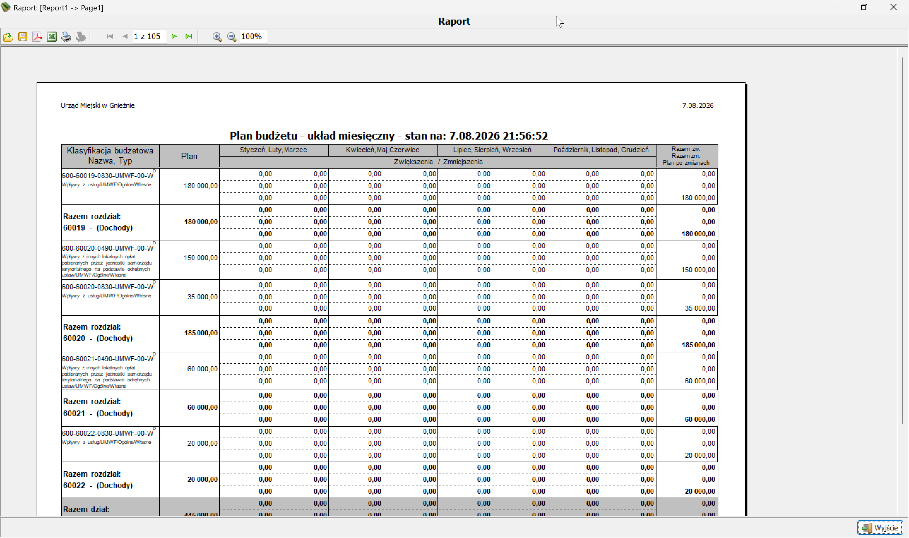Select row 600-60019-0830-UMWF-00-W
The width and height of the screenshot is (909, 538).
(389, 186)
